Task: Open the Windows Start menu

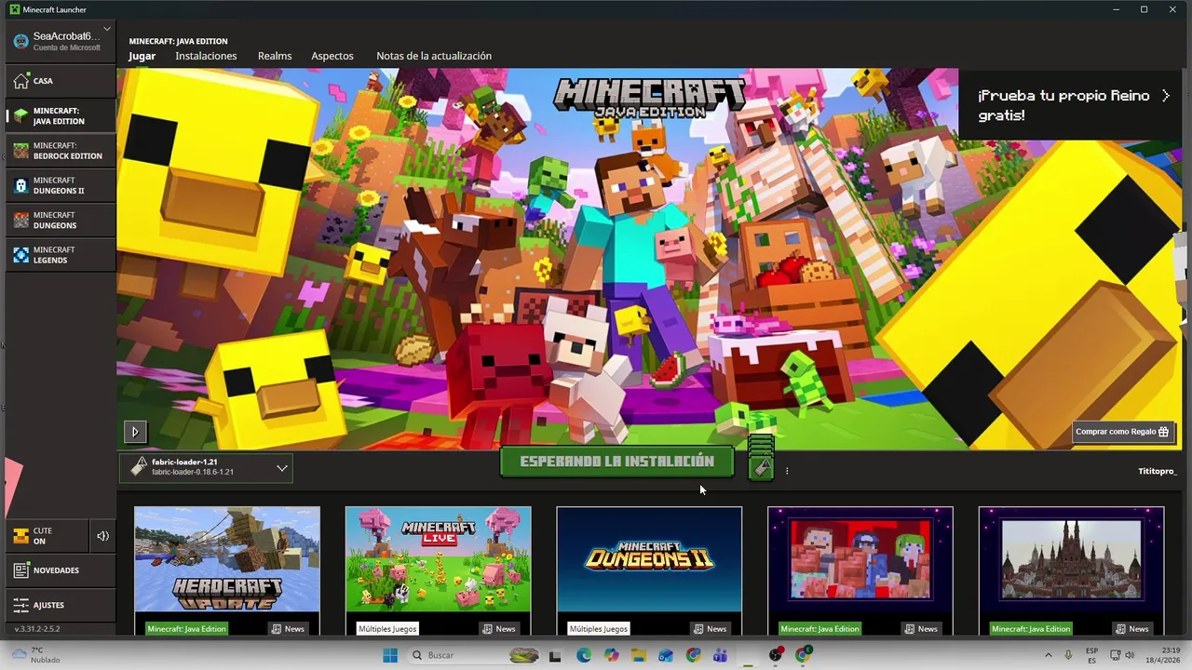Action: click(x=390, y=655)
